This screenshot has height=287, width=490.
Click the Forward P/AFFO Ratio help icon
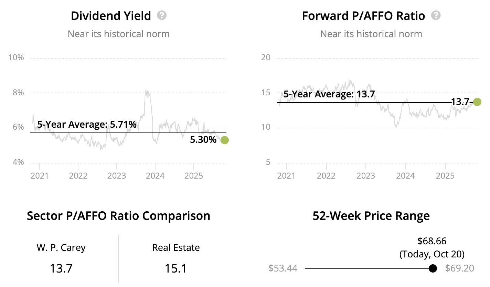coord(436,15)
